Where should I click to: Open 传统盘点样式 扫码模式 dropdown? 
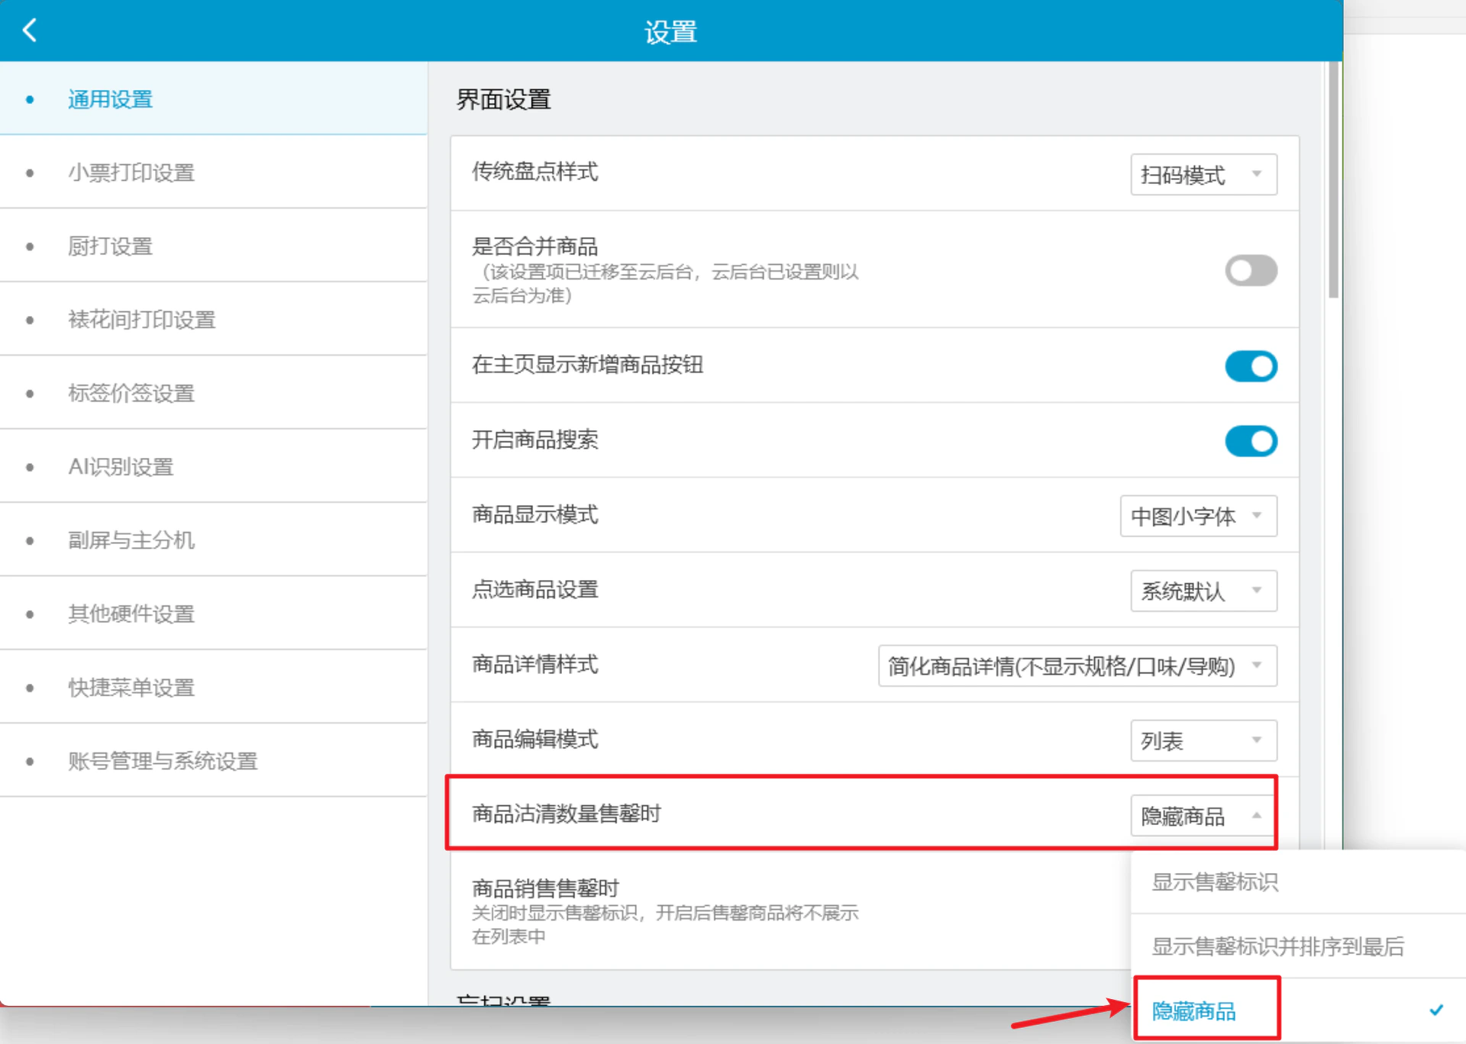point(1203,175)
